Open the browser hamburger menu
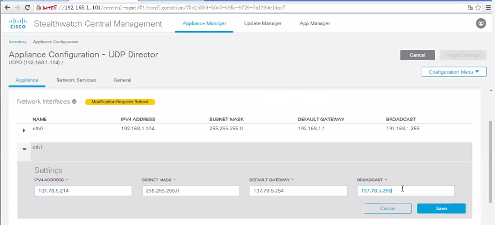 coord(489,8)
